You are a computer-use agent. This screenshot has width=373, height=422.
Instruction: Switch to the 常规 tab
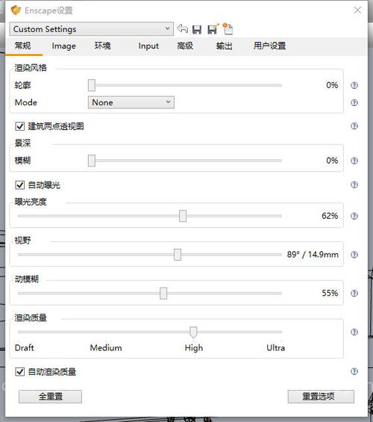tap(23, 46)
